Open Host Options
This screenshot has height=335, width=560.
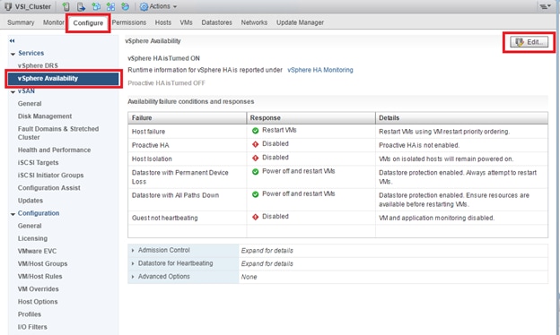tap(38, 302)
